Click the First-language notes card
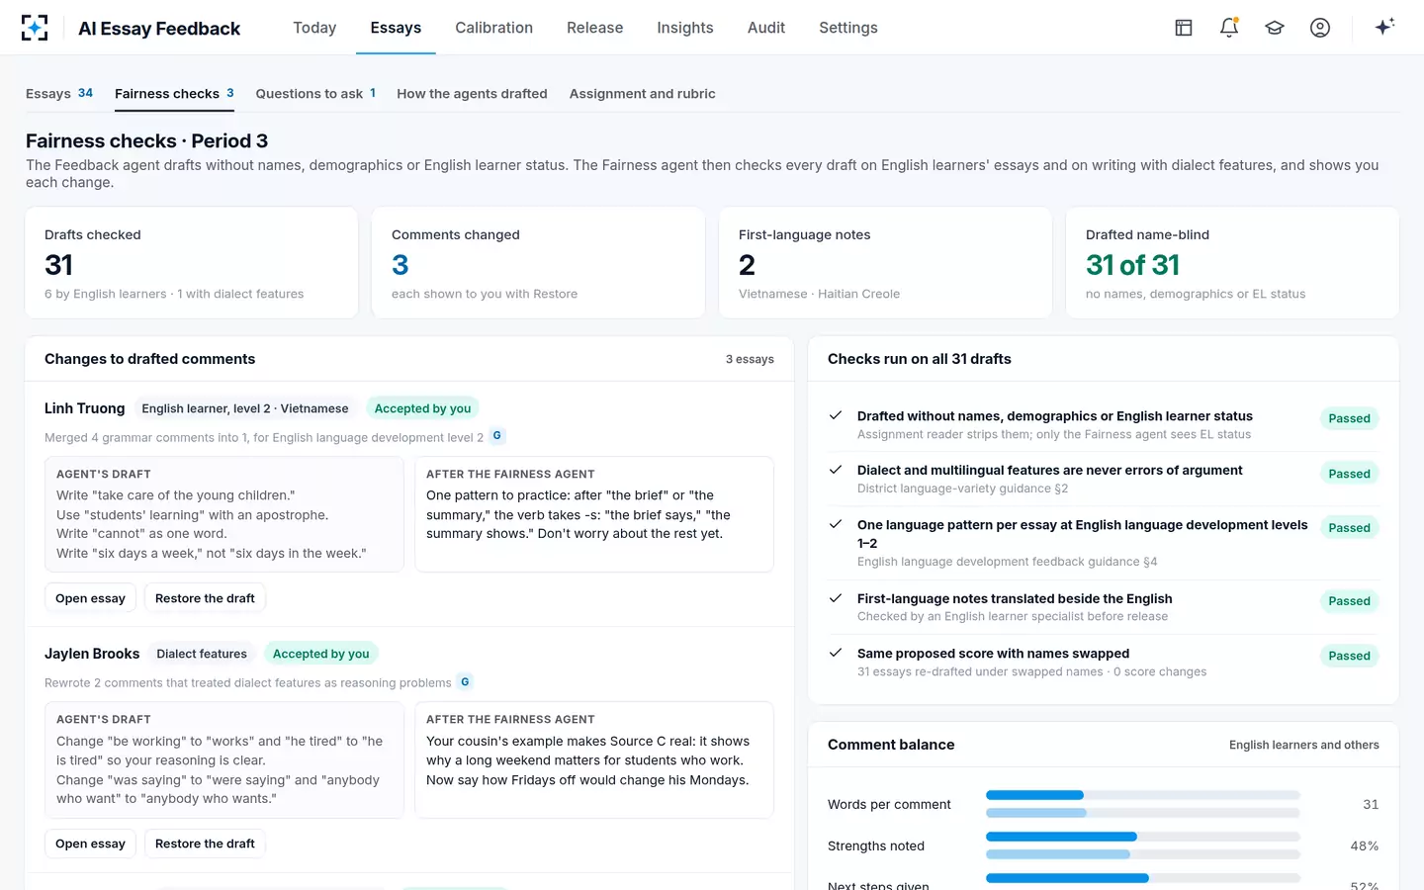This screenshot has width=1424, height=890. coord(885,263)
